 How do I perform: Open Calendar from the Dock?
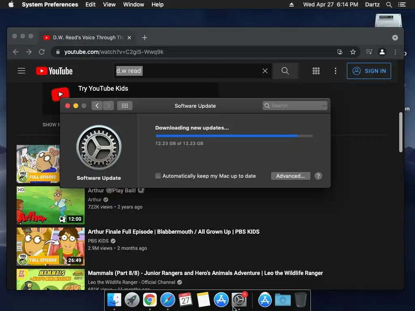[x=185, y=300]
